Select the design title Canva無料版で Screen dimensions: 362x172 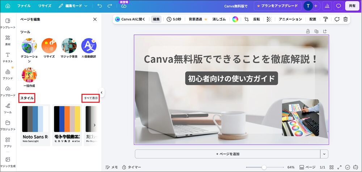[236, 6]
